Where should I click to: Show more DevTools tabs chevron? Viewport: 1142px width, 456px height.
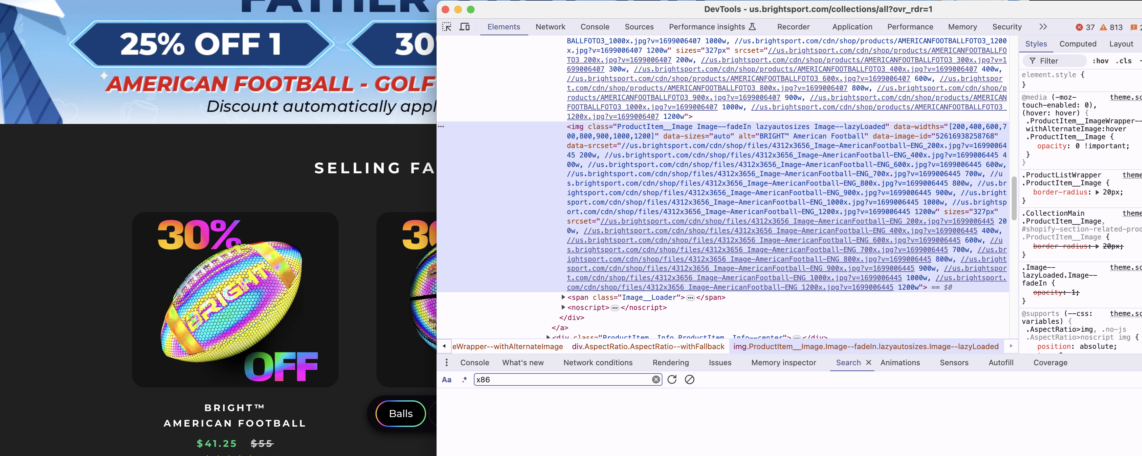(1043, 27)
